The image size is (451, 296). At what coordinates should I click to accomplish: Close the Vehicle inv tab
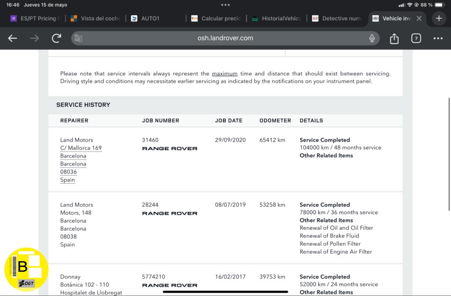point(419,18)
